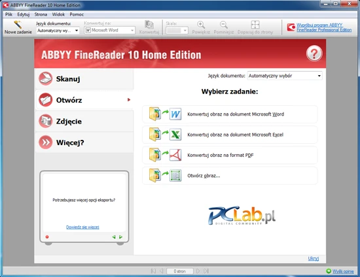This screenshot has width=360, height=277.
Task: Click the 0 stron page field
Action: pyautogui.click(x=179, y=271)
